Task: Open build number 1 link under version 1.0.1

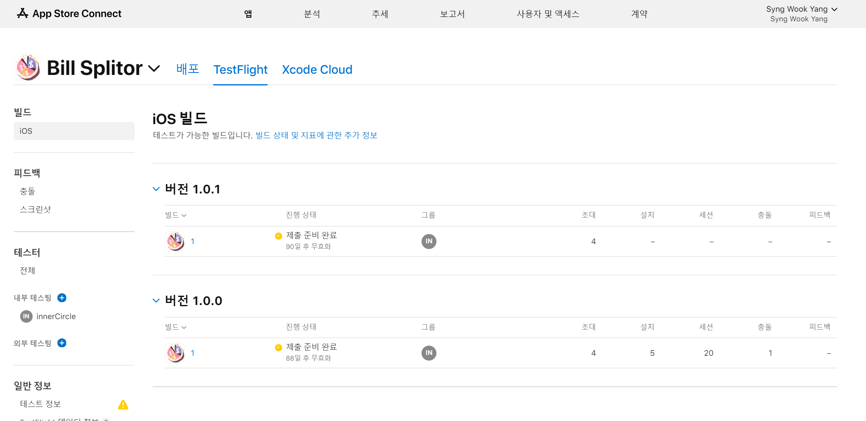Action: click(193, 241)
